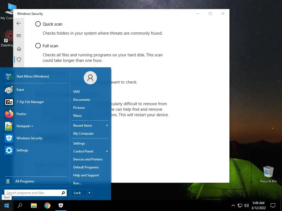
Task: Click the Lock button
Action: click(x=79, y=193)
